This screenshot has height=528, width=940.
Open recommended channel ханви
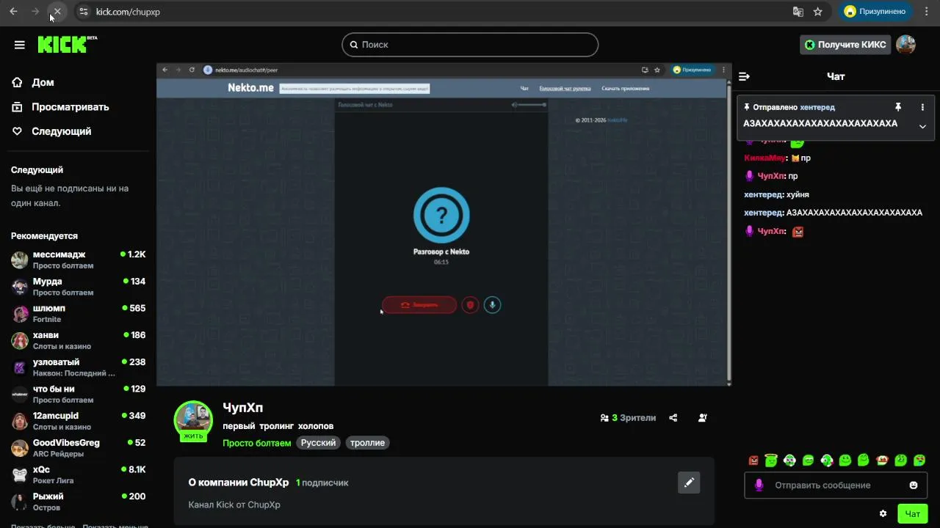[x=78, y=340]
